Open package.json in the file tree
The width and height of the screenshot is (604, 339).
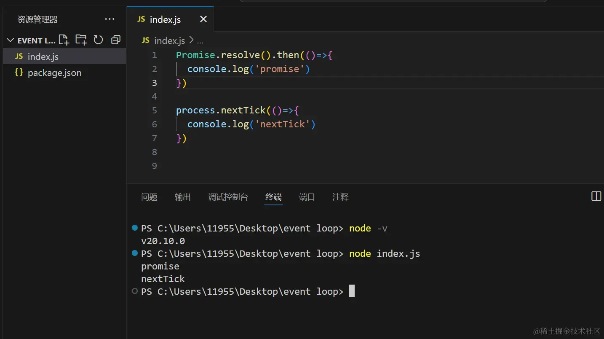(x=64, y=73)
